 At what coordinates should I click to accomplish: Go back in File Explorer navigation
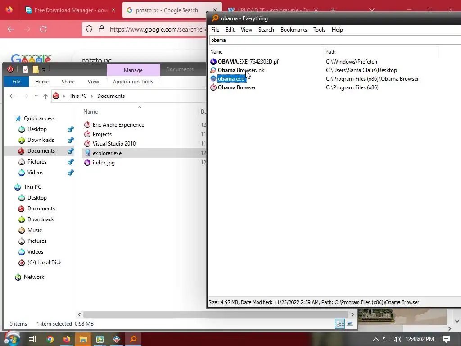(12, 96)
